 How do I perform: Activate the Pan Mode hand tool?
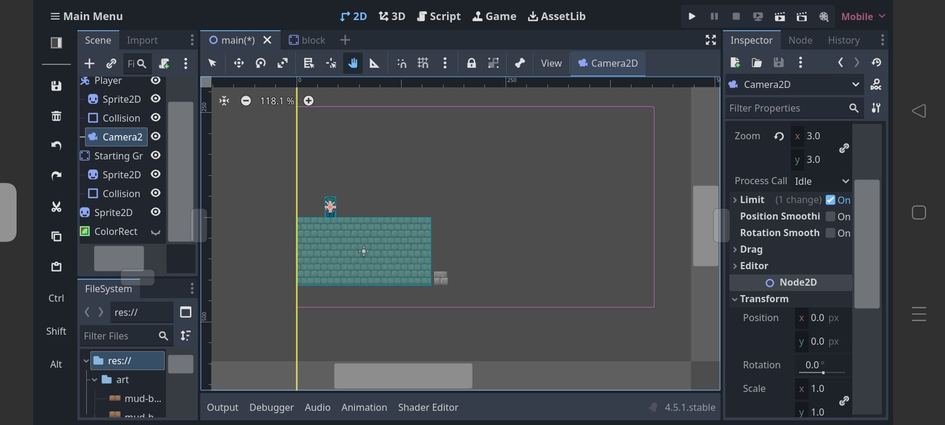pos(353,63)
